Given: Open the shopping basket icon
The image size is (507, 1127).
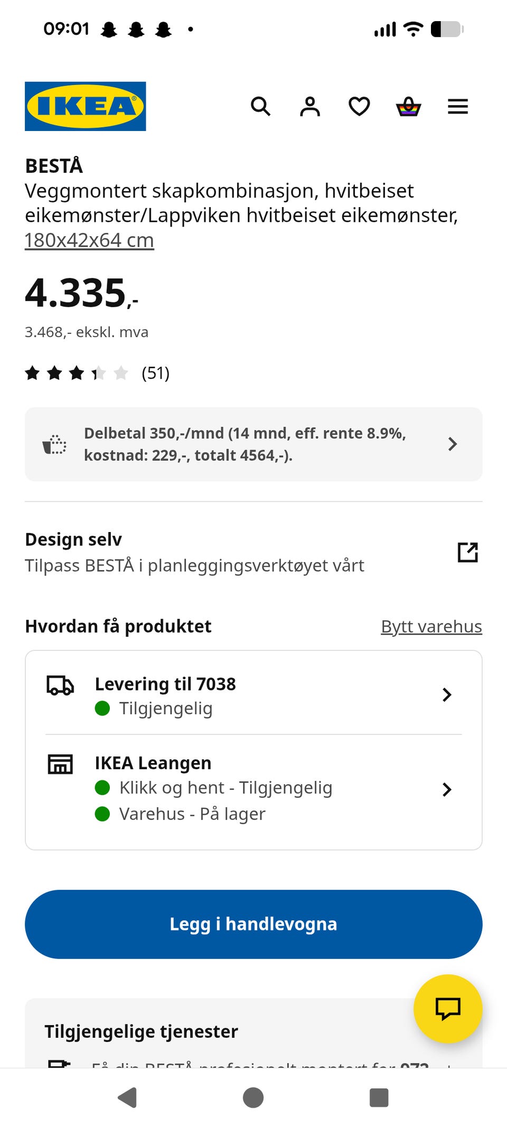Looking at the screenshot, I should pyautogui.click(x=408, y=106).
